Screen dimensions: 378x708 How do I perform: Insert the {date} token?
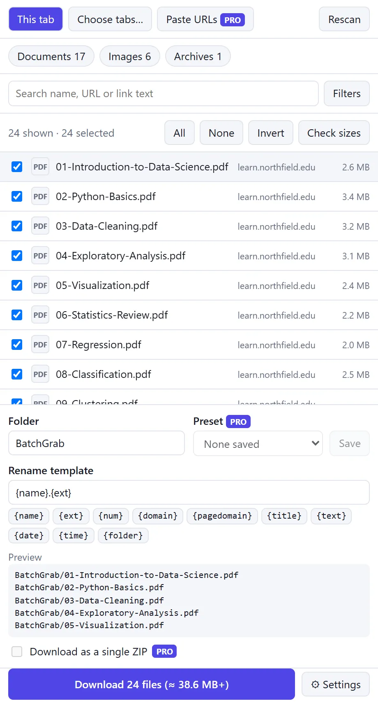29,536
